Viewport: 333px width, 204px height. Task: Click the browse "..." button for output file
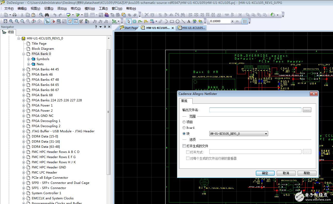[x=307, y=110]
